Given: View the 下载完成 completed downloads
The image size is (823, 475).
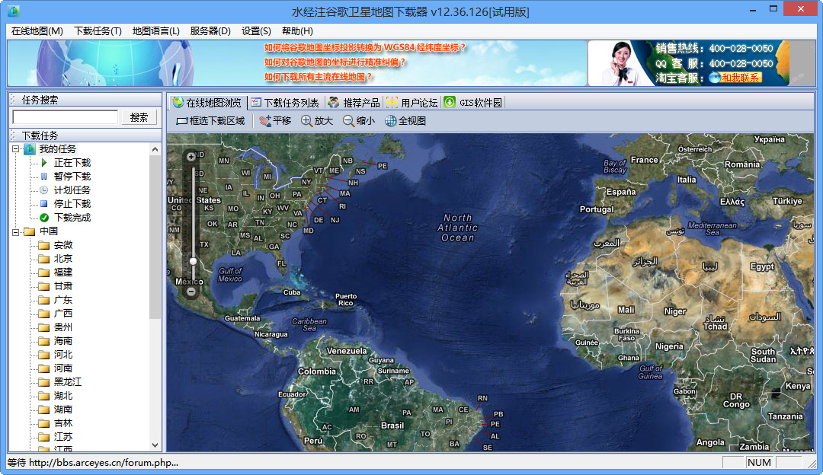Looking at the screenshot, I should [x=72, y=217].
